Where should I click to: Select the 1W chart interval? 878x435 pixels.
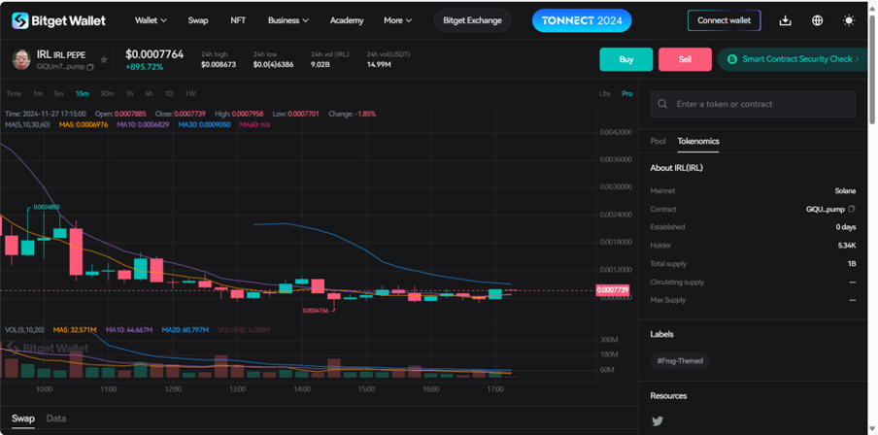coord(190,93)
